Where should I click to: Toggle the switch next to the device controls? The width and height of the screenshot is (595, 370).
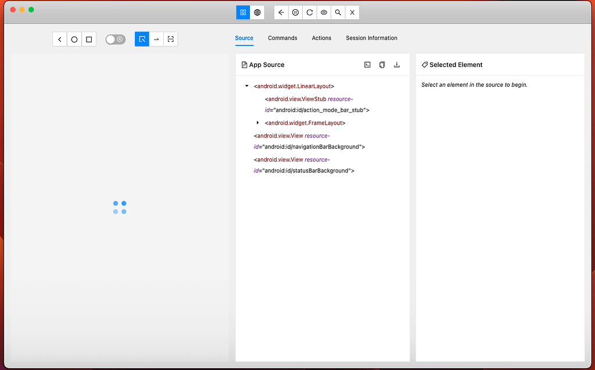click(x=115, y=39)
